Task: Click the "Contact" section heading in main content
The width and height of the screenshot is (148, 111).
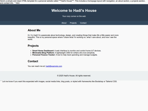Action: click(x=33, y=61)
